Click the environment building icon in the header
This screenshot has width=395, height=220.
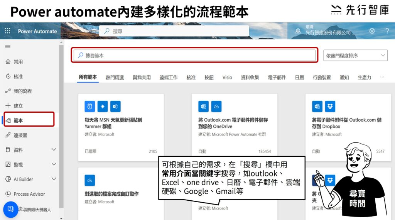coord(298,31)
